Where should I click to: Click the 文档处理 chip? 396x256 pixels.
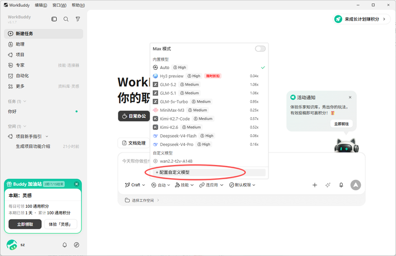tap(134, 143)
